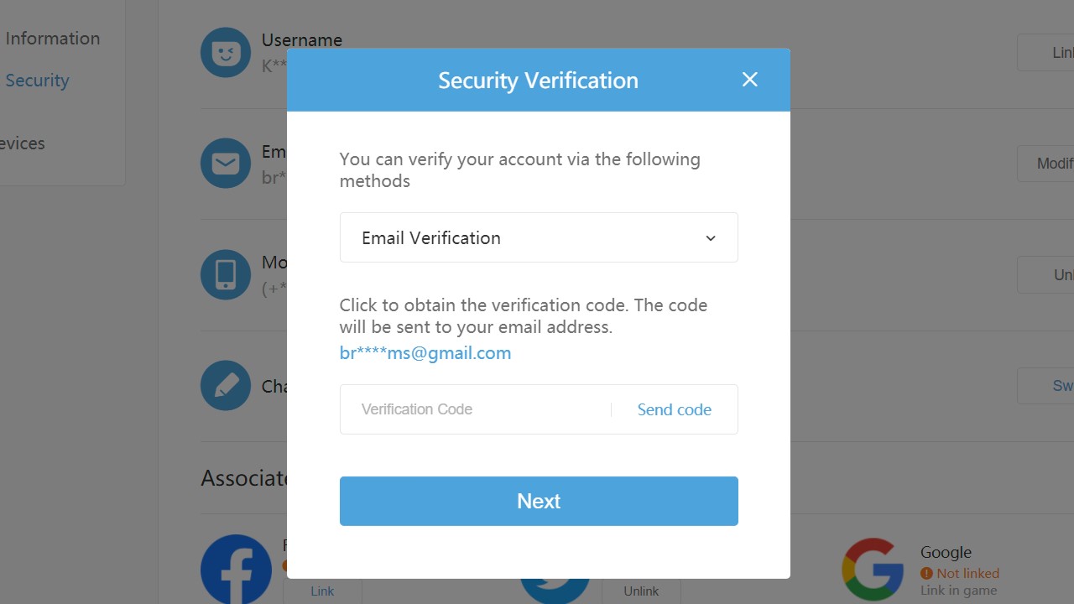This screenshot has width=1074, height=604.
Task: Click the Mobile phone icon
Action: pyautogui.click(x=226, y=274)
